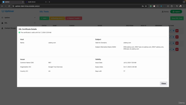Click the Contact Groups person icon
The image size is (186, 105).
click(x=2, y=28)
